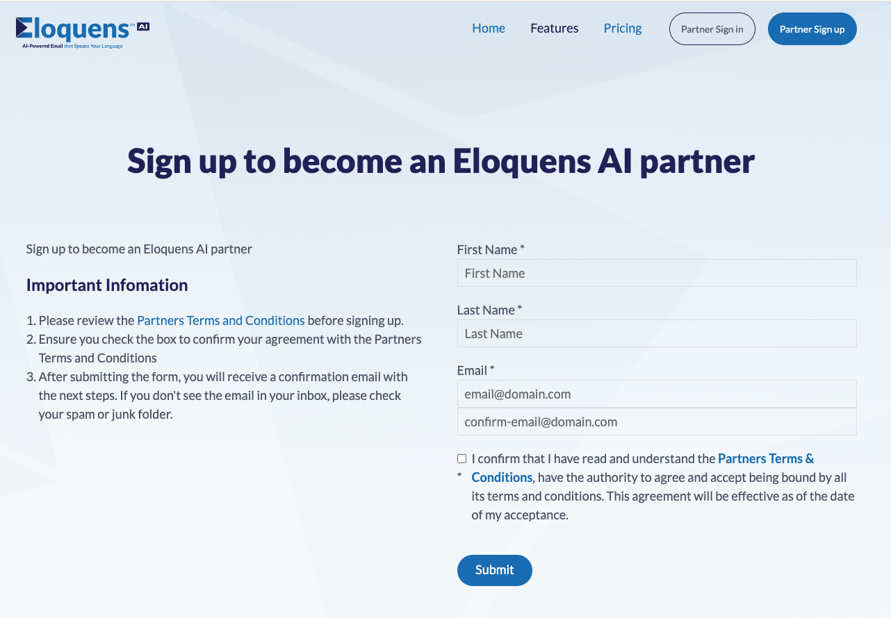Submit the partner sign-up form
This screenshot has width=891, height=618.
tap(494, 570)
